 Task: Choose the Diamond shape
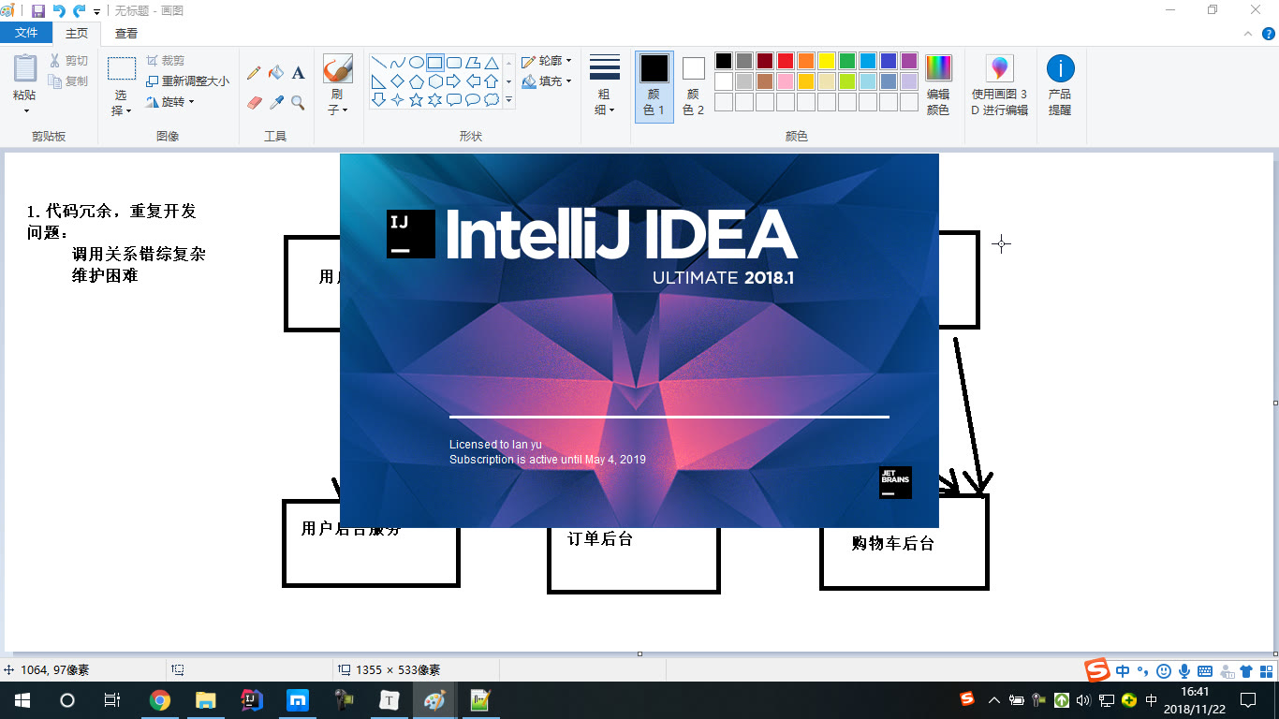(x=398, y=81)
